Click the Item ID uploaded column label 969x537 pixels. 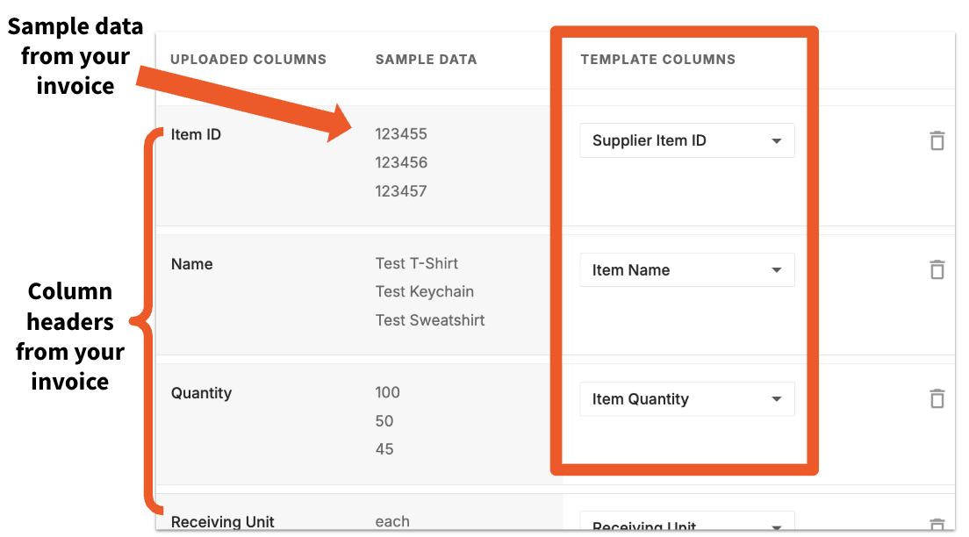click(x=195, y=134)
